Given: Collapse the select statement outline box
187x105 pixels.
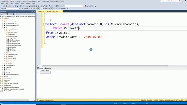Looking at the screenshot, I should coord(44,24).
